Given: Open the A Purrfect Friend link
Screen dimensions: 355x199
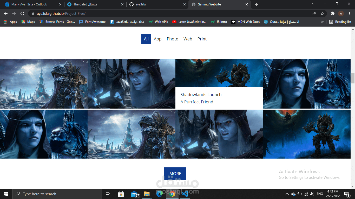Looking at the screenshot, I should [197, 102].
